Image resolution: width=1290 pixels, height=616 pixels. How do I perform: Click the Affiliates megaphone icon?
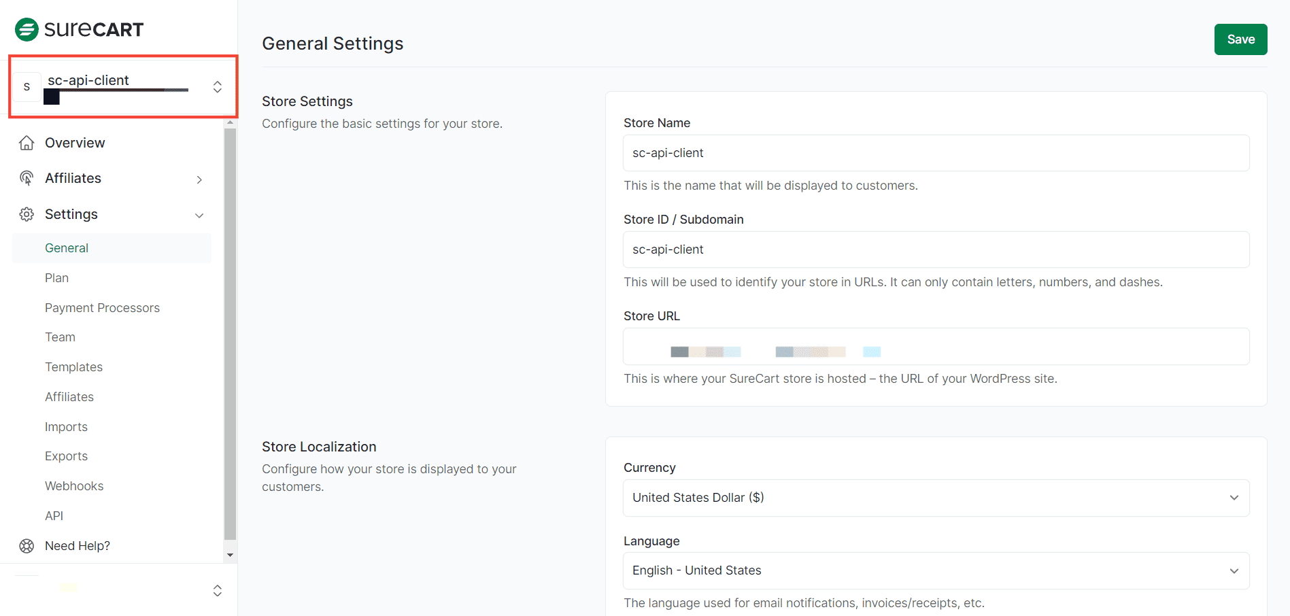(x=27, y=178)
